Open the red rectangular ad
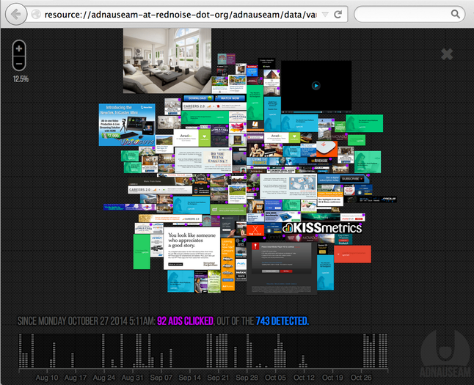The image size is (474, 385). (x=352, y=254)
